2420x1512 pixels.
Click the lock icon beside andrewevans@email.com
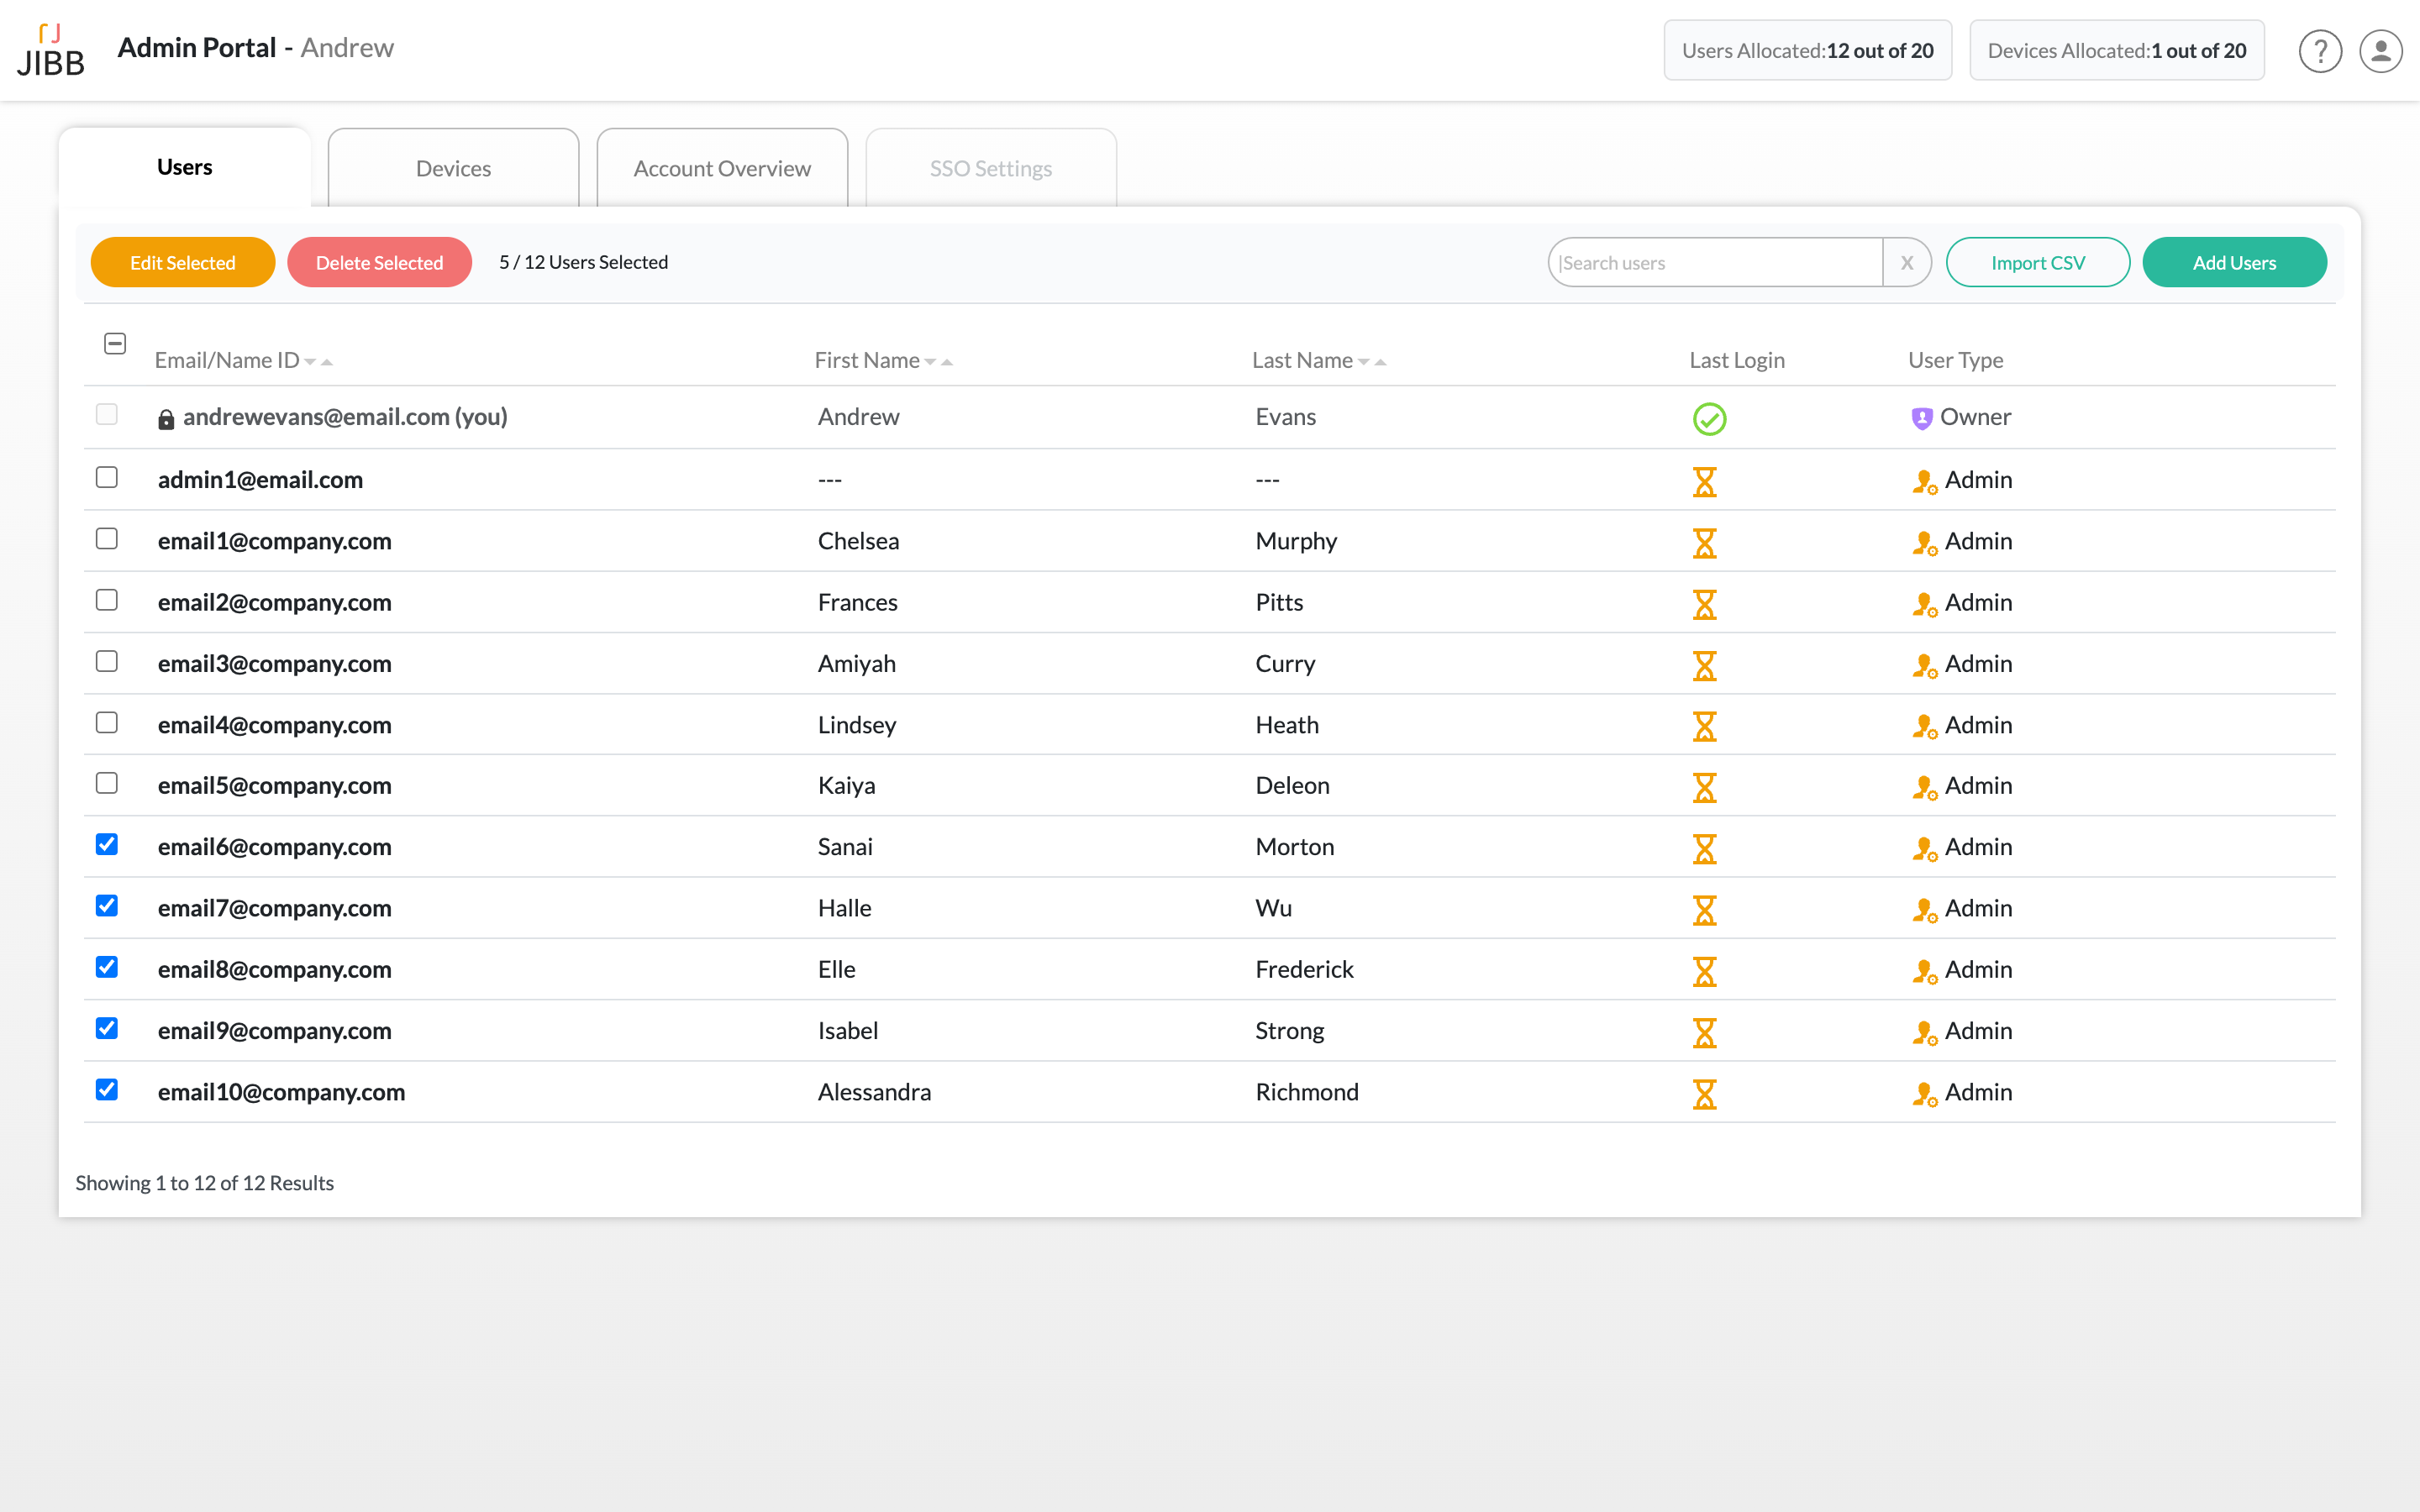point(166,419)
